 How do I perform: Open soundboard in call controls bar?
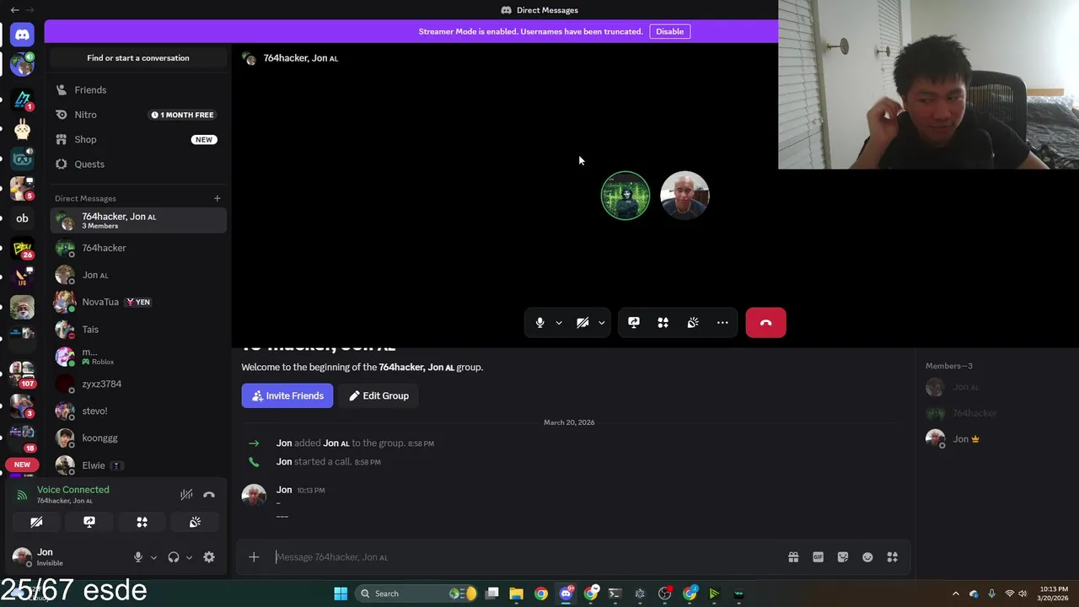[693, 323]
